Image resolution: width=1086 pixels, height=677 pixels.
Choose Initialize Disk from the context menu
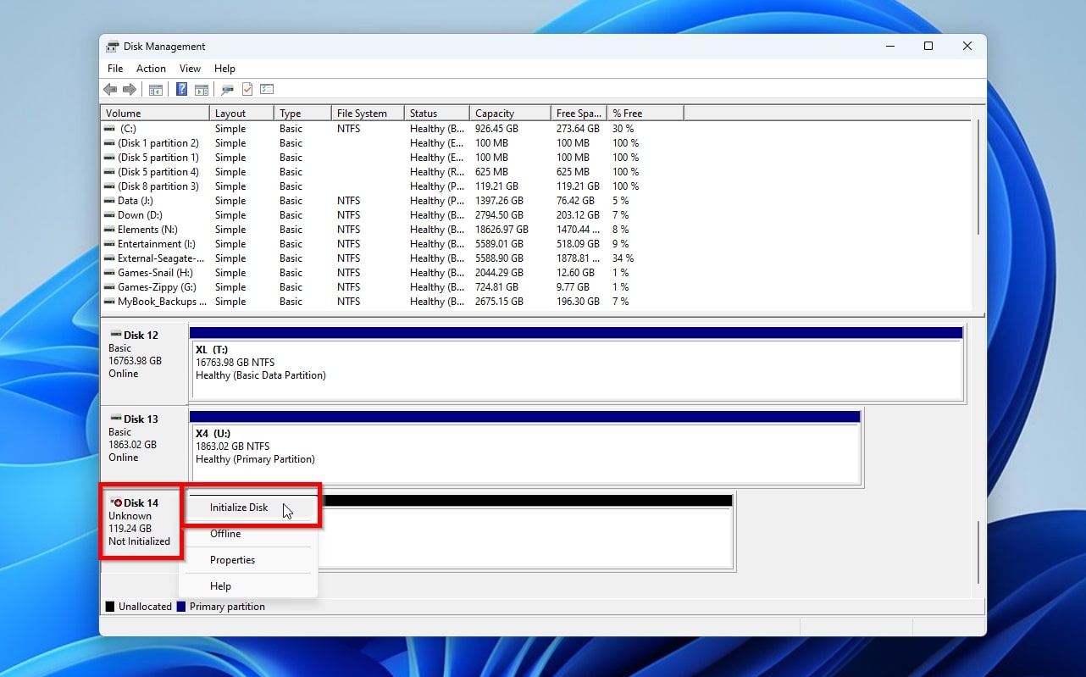pos(249,508)
